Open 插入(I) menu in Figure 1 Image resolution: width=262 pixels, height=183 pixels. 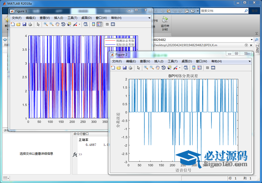tap(58, 18)
